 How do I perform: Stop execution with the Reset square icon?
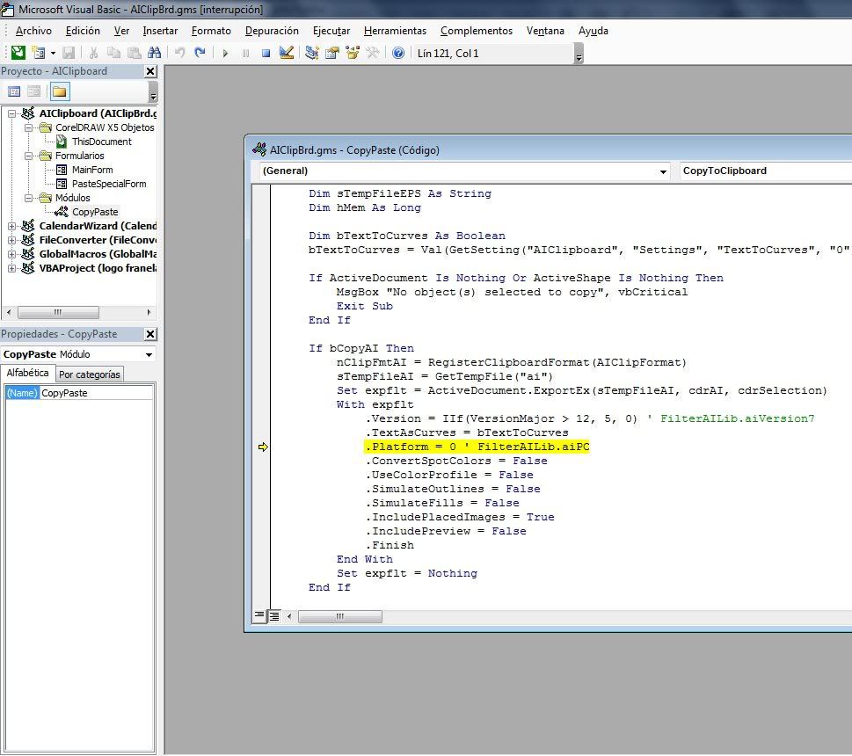266,53
